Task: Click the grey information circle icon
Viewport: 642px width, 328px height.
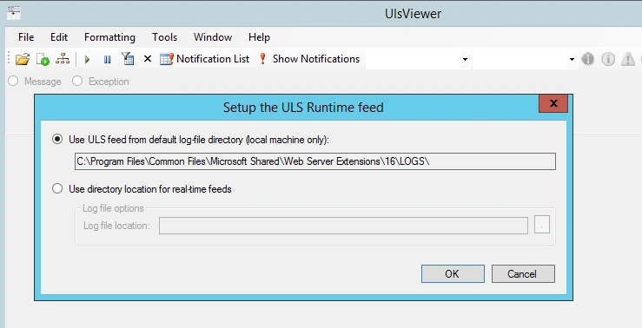Action: point(608,59)
